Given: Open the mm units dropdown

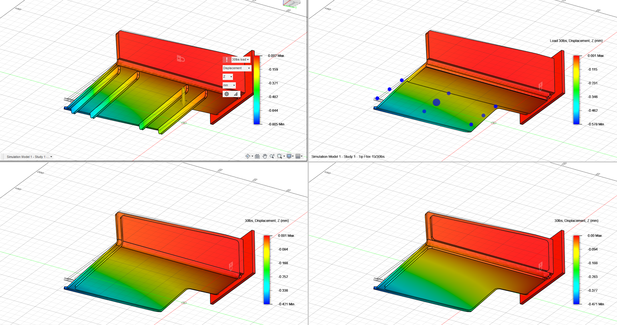Looking at the screenshot, I should [x=229, y=85].
